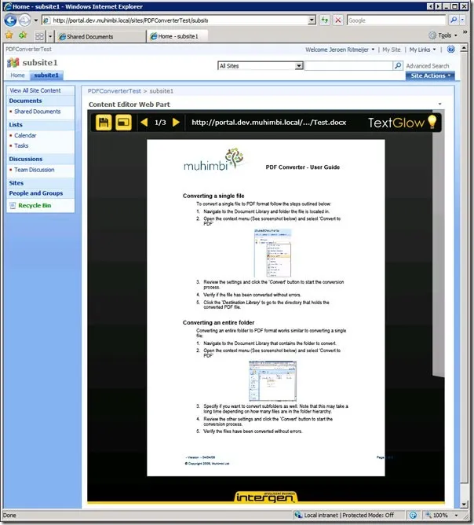Advance to next page in document viewer

pyautogui.click(x=177, y=123)
